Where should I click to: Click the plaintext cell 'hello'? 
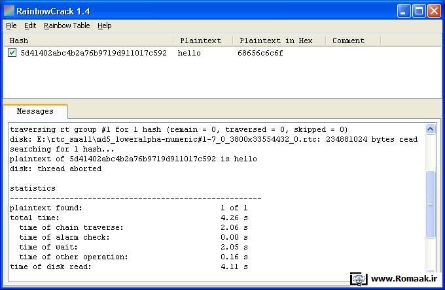(189, 53)
